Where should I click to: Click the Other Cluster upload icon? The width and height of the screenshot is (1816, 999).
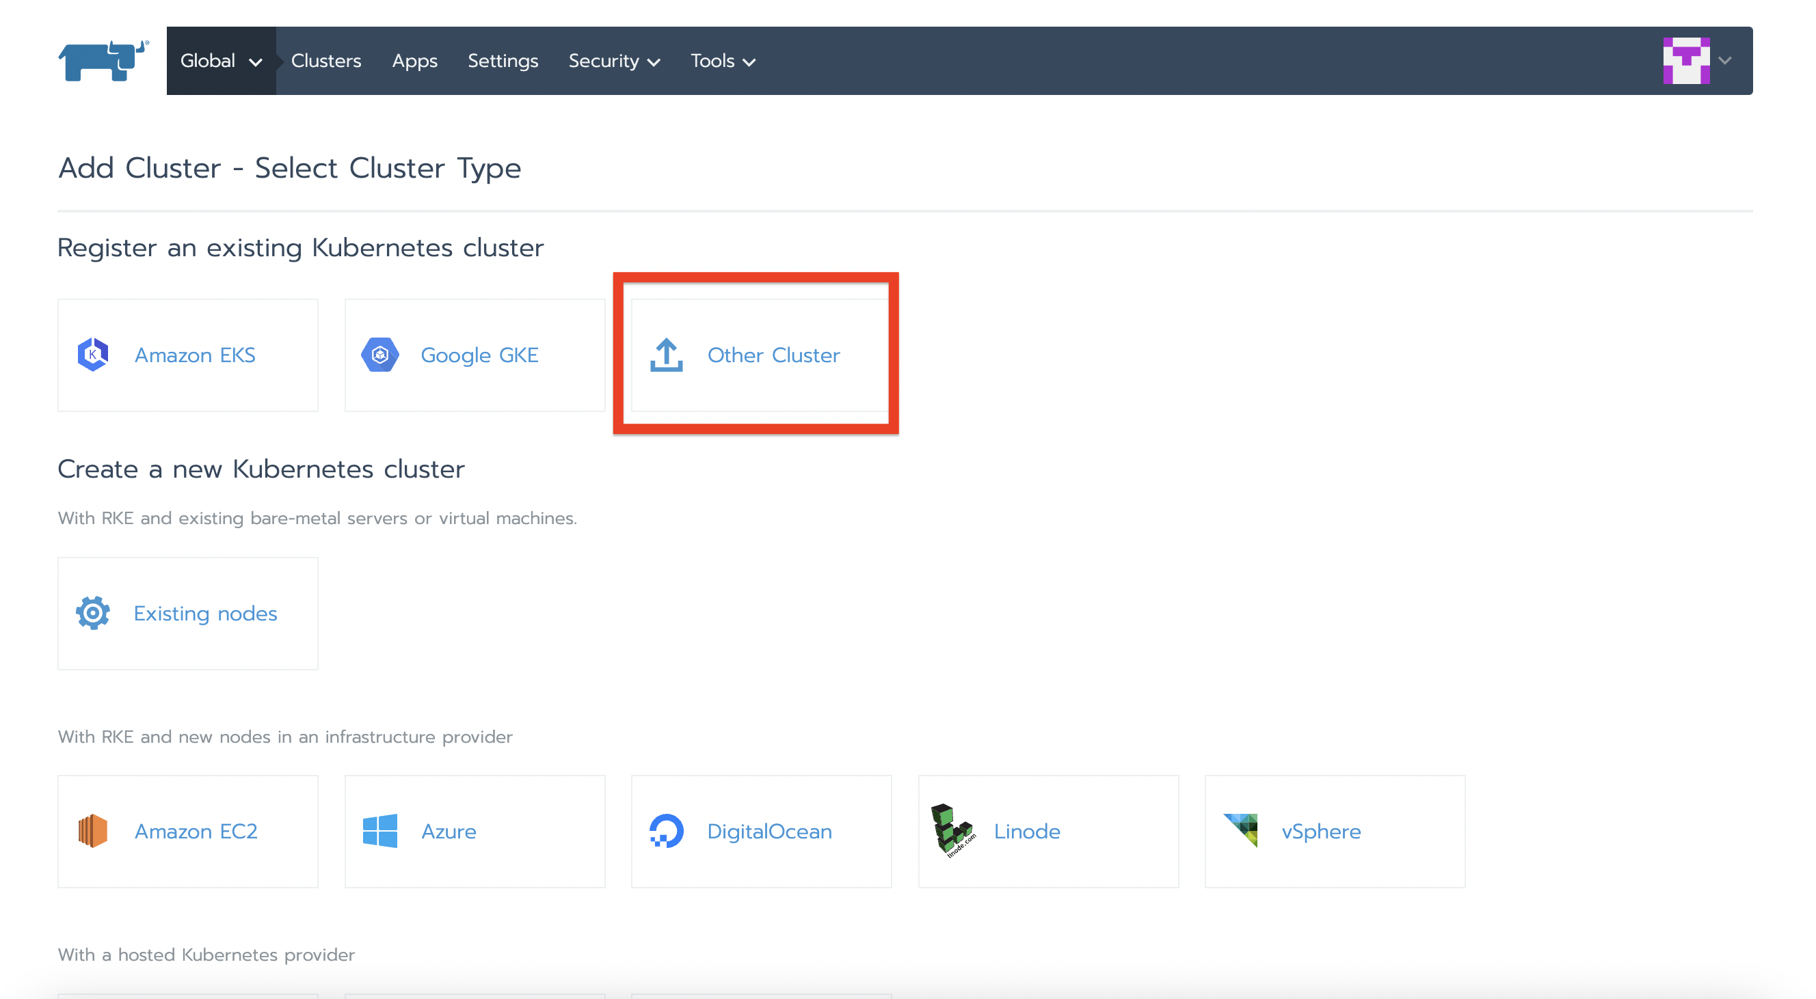pos(666,355)
